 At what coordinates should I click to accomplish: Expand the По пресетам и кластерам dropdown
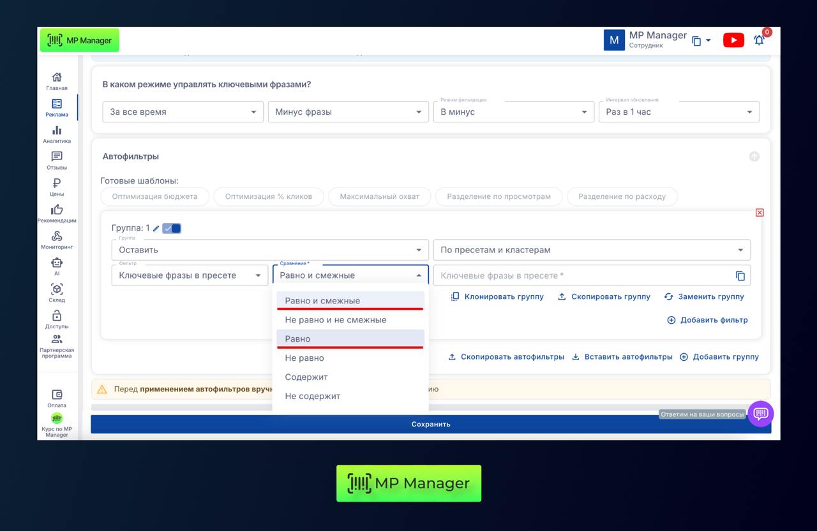[591, 250]
